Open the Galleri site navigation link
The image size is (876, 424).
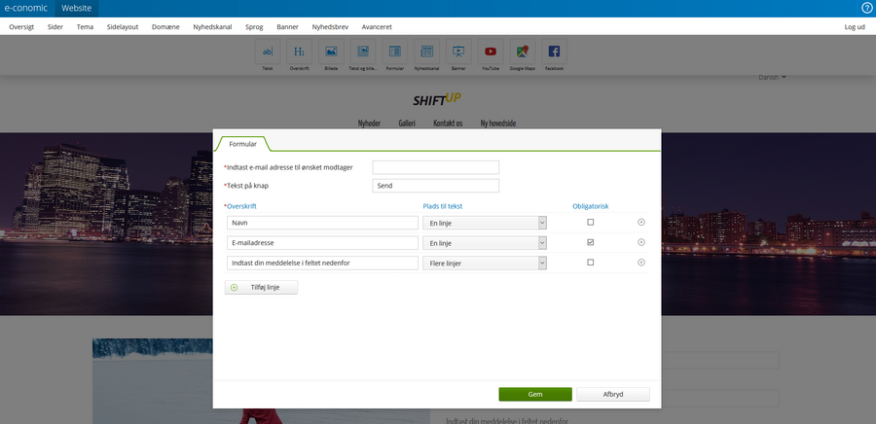(x=407, y=124)
